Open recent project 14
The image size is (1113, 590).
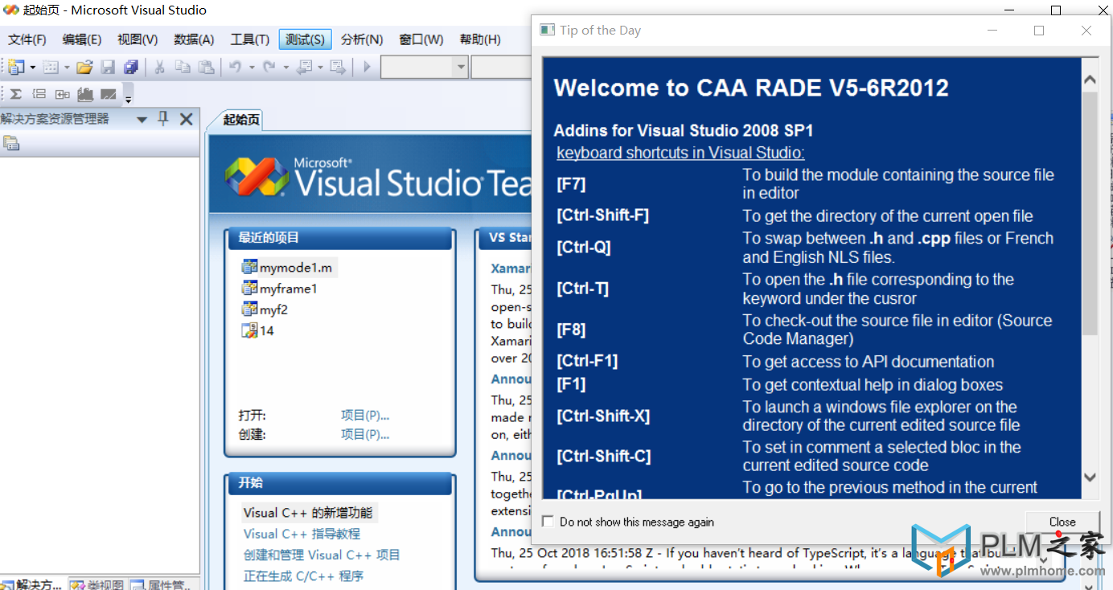(258, 330)
